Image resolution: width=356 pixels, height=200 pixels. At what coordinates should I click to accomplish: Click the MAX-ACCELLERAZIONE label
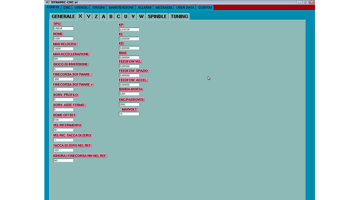(71, 54)
